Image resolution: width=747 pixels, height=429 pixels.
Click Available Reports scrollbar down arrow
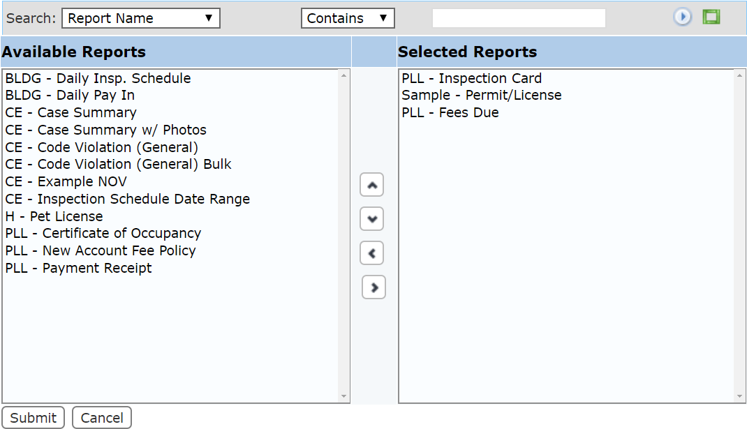[x=343, y=397]
